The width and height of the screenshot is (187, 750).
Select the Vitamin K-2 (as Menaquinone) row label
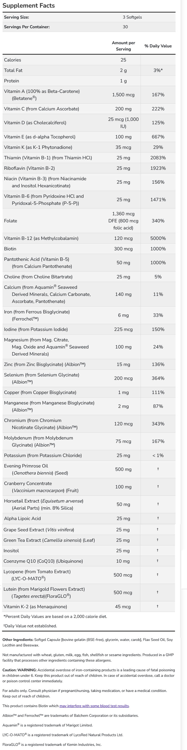[35, 606]
